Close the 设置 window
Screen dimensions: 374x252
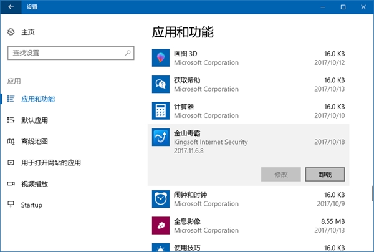(363, 7)
